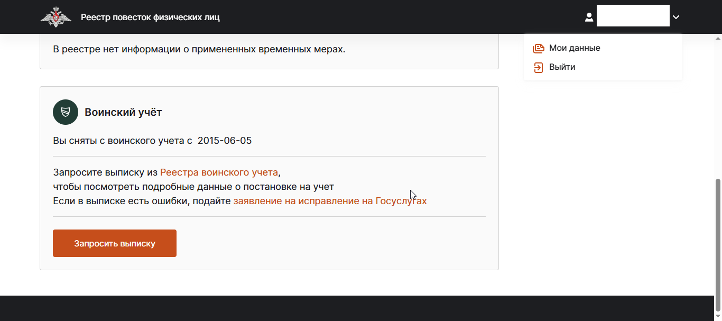Screen dimensions: 722x321
Task: Click the "Реестр повесток физических лиц" header title
Action: [x=150, y=17]
